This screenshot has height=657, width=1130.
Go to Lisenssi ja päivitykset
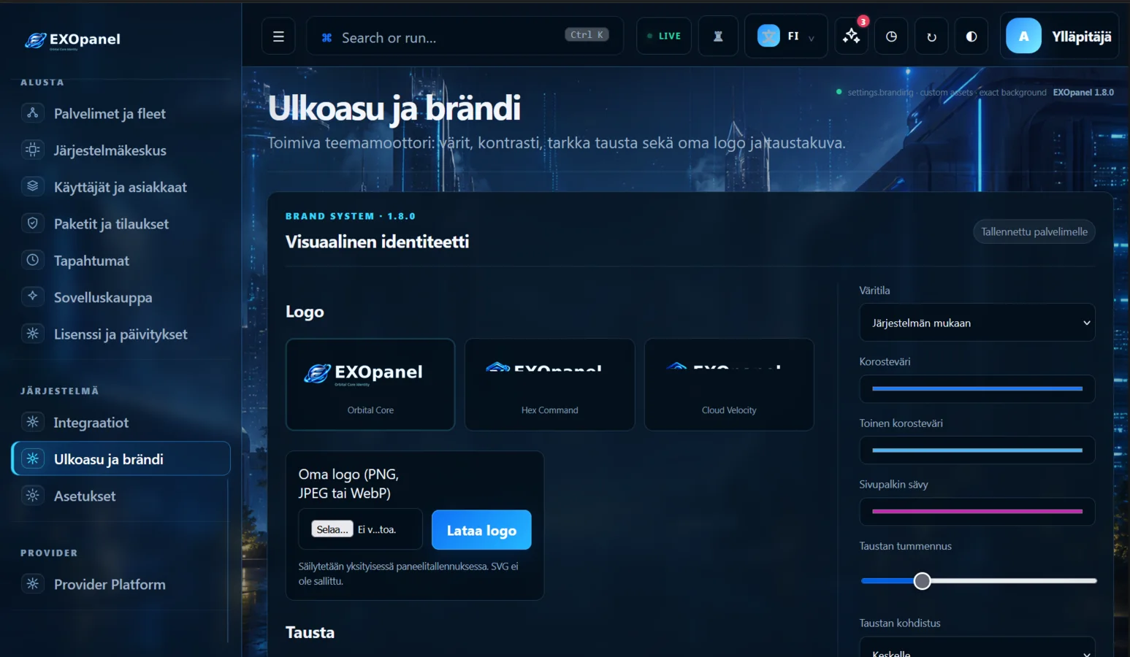[x=121, y=334]
